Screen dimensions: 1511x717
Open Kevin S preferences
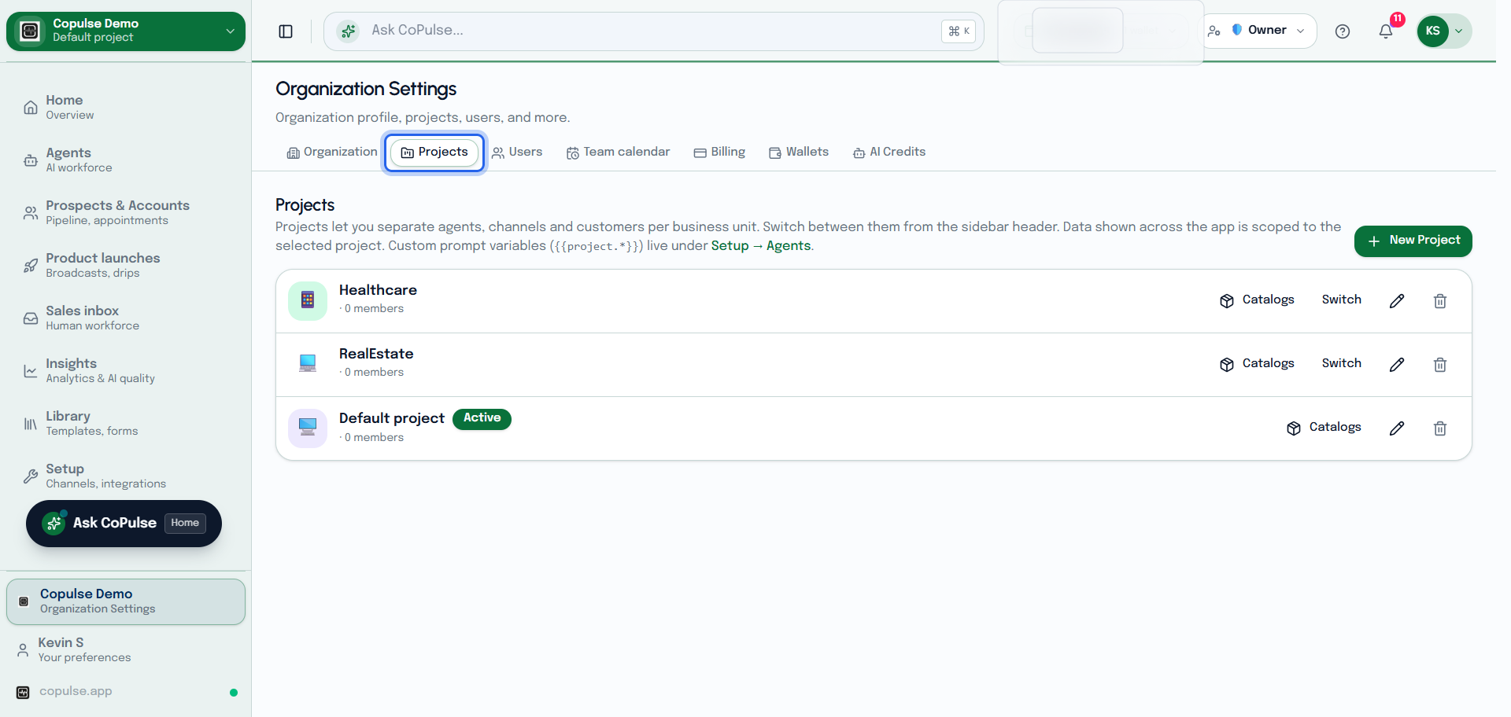point(126,649)
